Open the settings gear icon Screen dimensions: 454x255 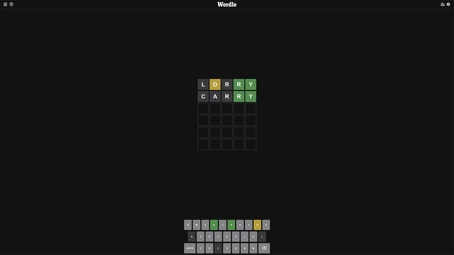click(448, 5)
